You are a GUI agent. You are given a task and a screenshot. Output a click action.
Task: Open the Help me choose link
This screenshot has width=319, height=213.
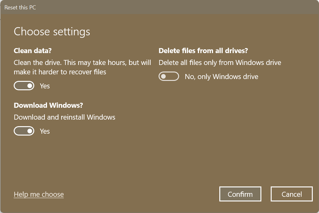click(39, 194)
